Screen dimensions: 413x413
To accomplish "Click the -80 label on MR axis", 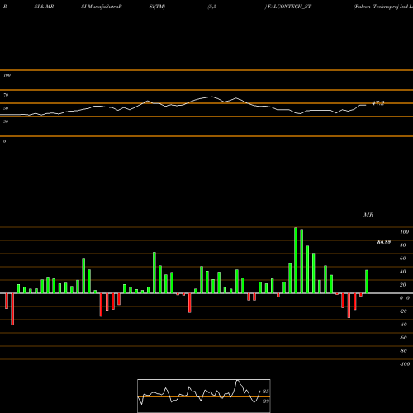I will (x=403, y=351).
